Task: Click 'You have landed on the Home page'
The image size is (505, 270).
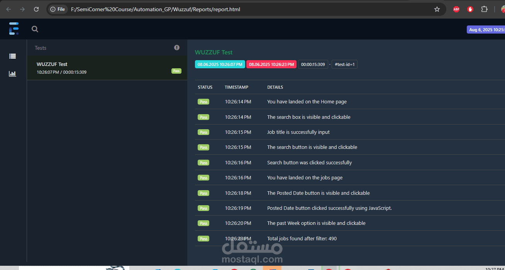Action: coord(307,102)
